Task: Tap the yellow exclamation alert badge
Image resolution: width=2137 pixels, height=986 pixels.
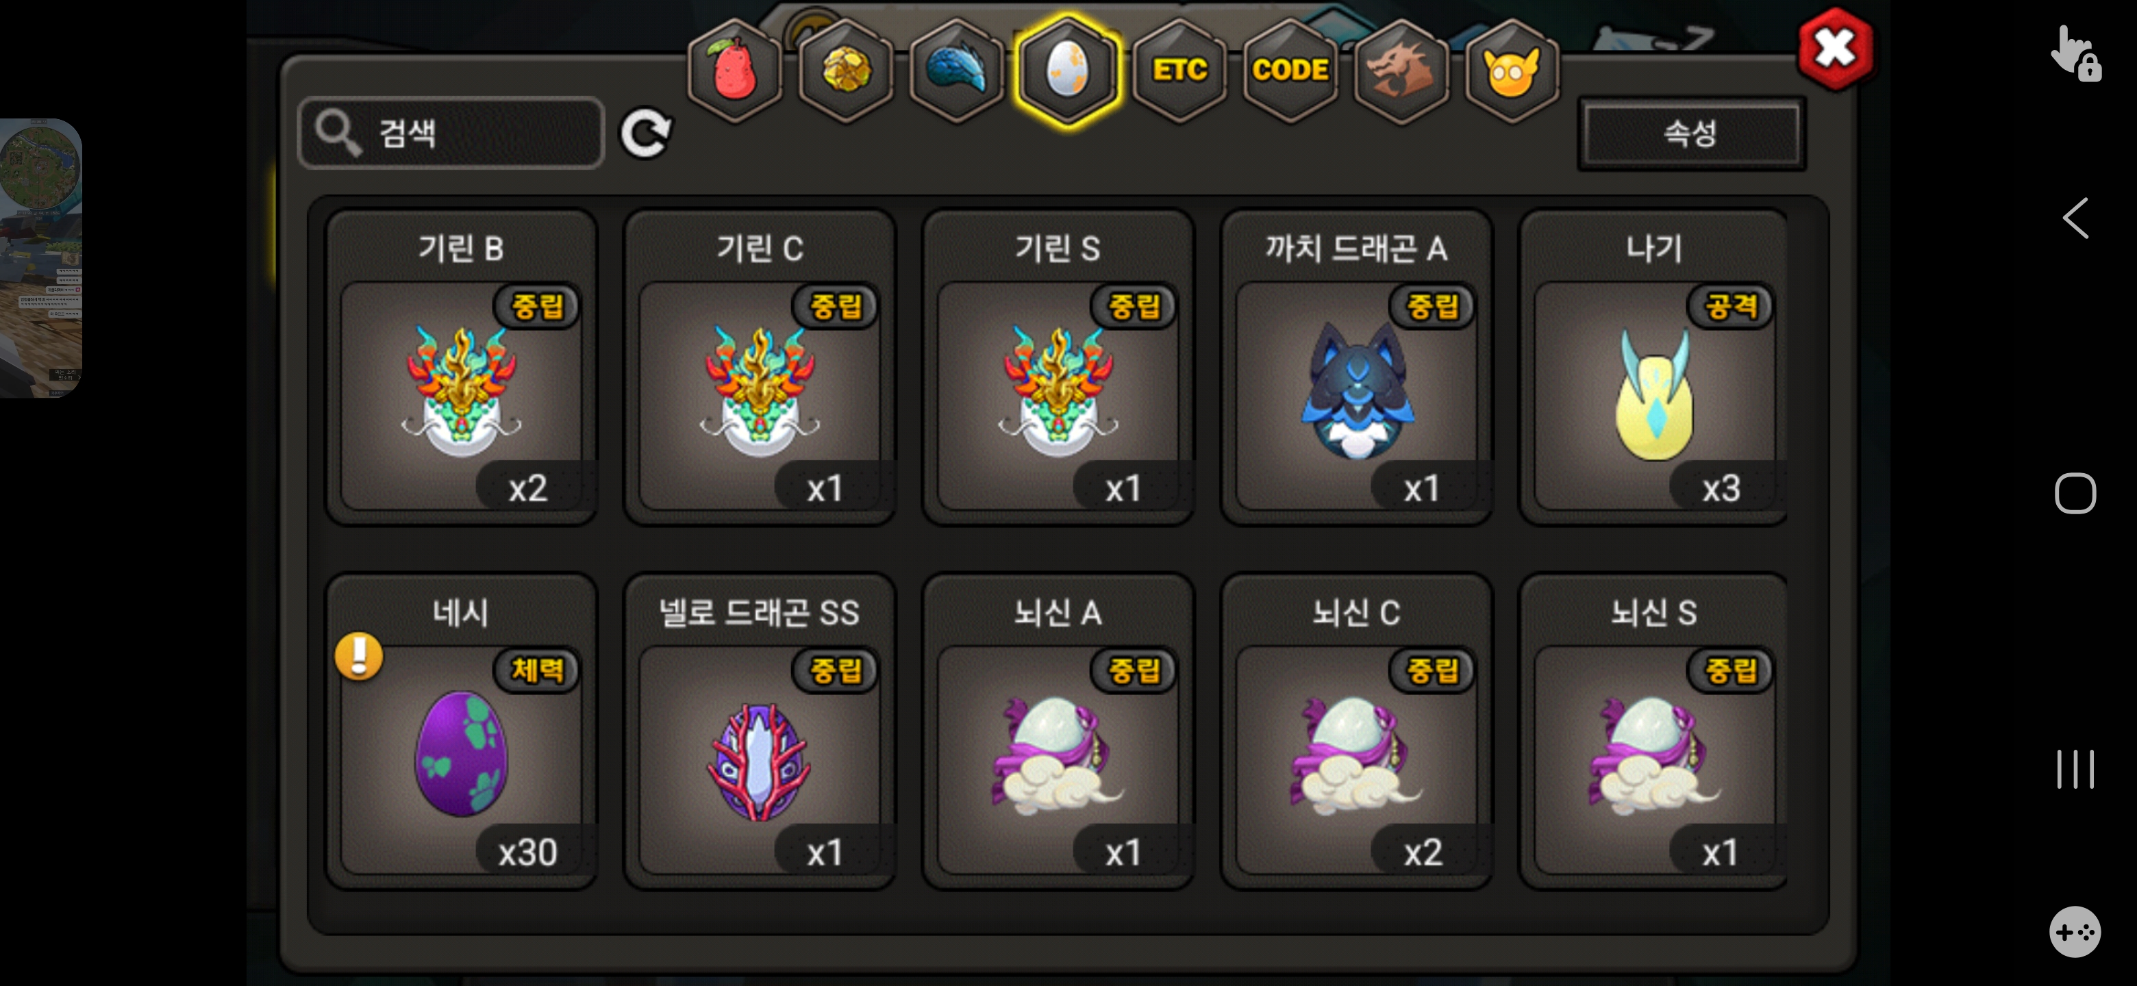Action: click(358, 657)
